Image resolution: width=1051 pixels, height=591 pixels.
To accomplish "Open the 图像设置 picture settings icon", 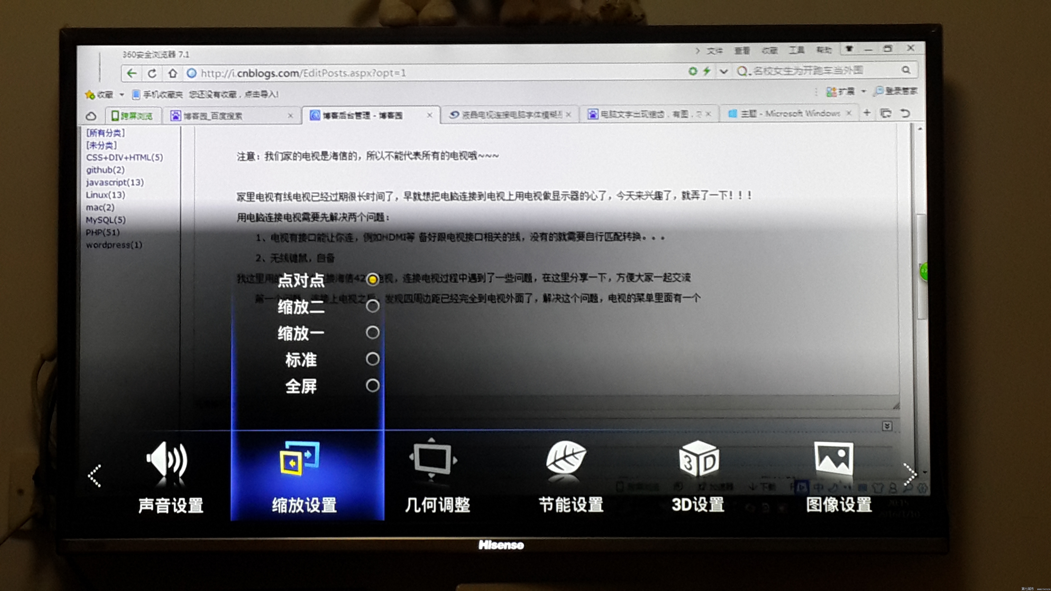I will pos(834,458).
